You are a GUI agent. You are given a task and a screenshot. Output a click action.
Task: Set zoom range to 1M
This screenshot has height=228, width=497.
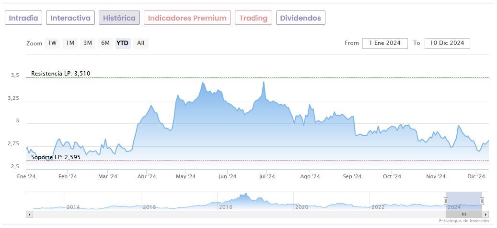point(70,43)
